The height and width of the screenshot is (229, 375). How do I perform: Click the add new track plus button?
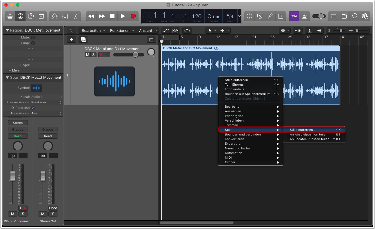(x=71, y=40)
